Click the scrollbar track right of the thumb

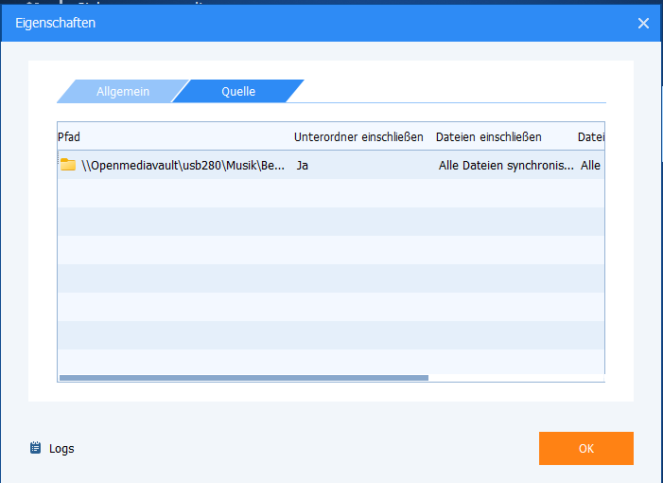click(x=515, y=377)
